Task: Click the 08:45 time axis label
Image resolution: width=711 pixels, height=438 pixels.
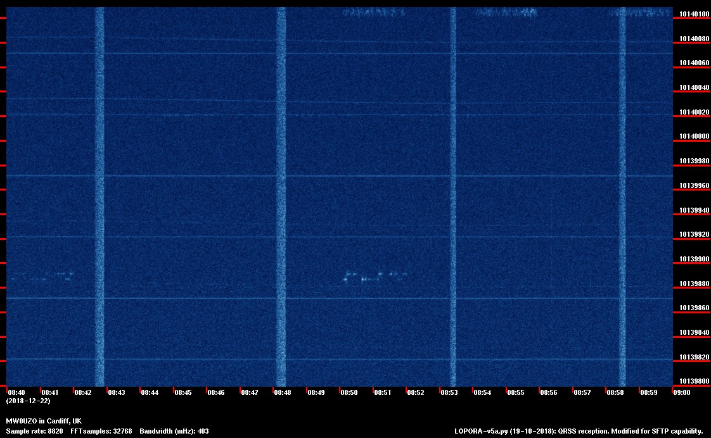Action: click(x=183, y=392)
